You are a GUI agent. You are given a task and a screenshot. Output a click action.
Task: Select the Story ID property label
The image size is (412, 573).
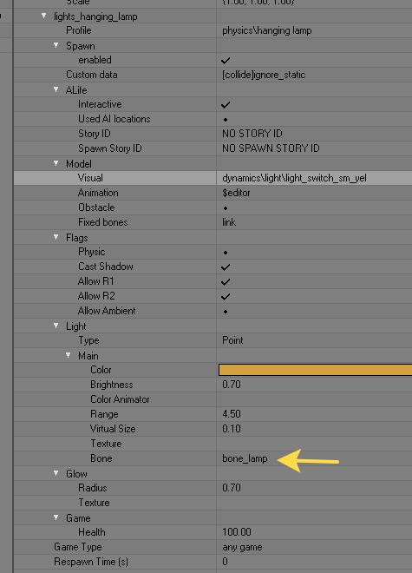(95, 134)
